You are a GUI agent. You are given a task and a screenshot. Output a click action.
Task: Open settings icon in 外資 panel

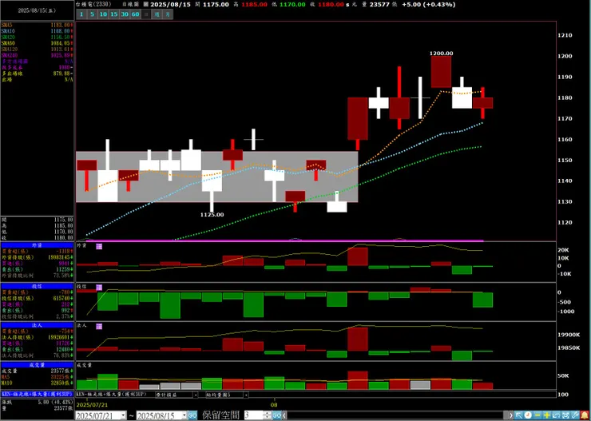[x=99, y=246]
